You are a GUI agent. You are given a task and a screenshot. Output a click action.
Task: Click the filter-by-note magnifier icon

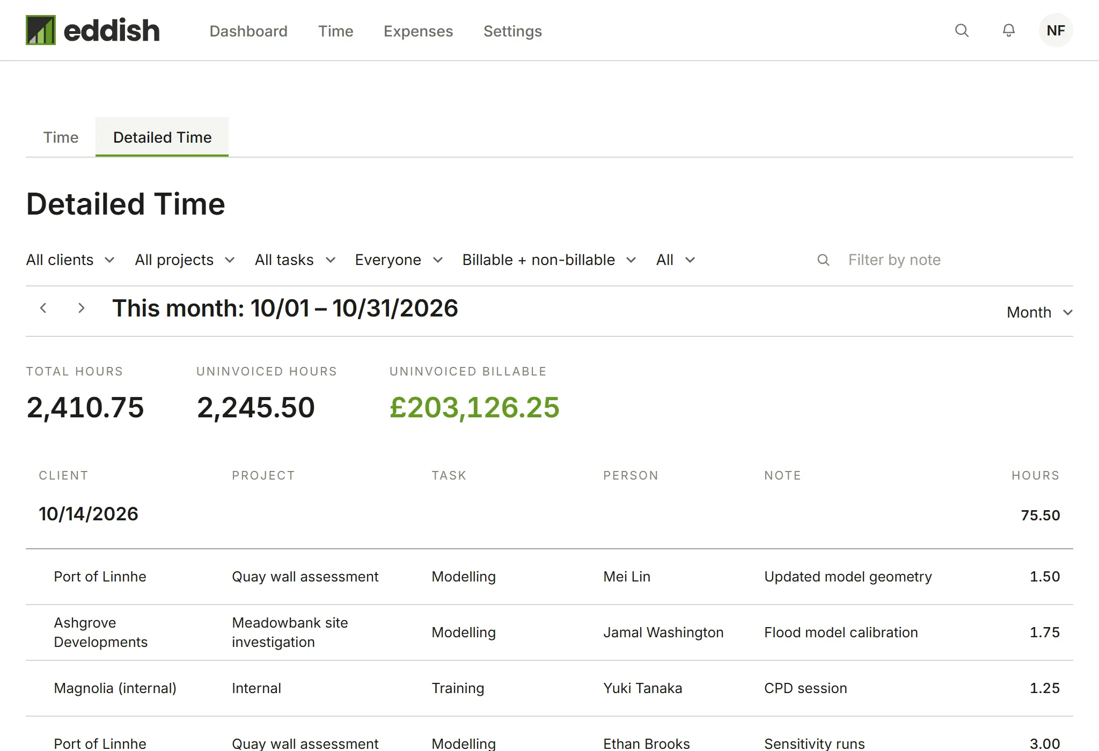[823, 260]
